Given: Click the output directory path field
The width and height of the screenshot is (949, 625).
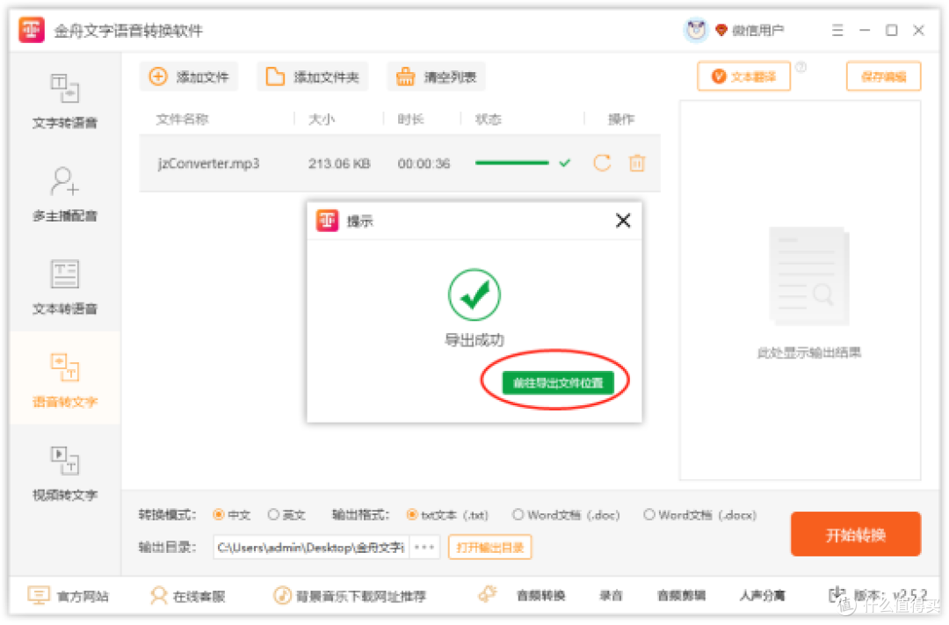Looking at the screenshot, I should tap(311, 548).
